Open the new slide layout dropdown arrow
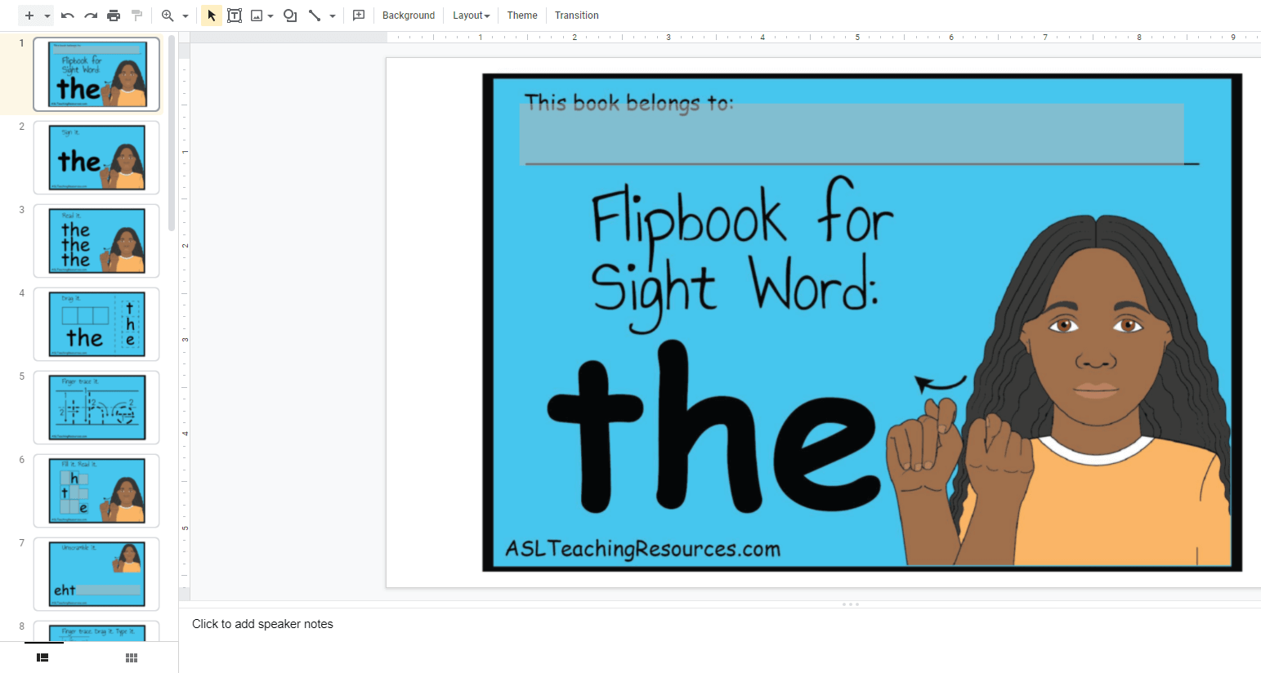 (47, 16)
